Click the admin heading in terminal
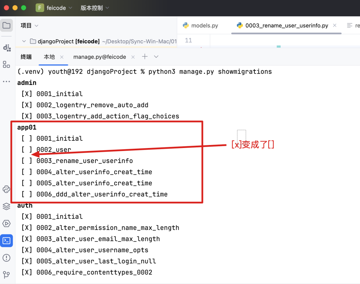360x284 pixels. coord(27,83)
